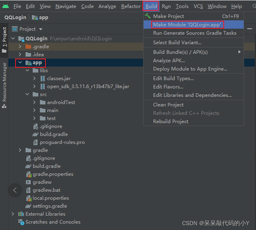This screenshot has width=256, height=230.
Task: Expand the gradle folder node
Action: click(20, 150)
